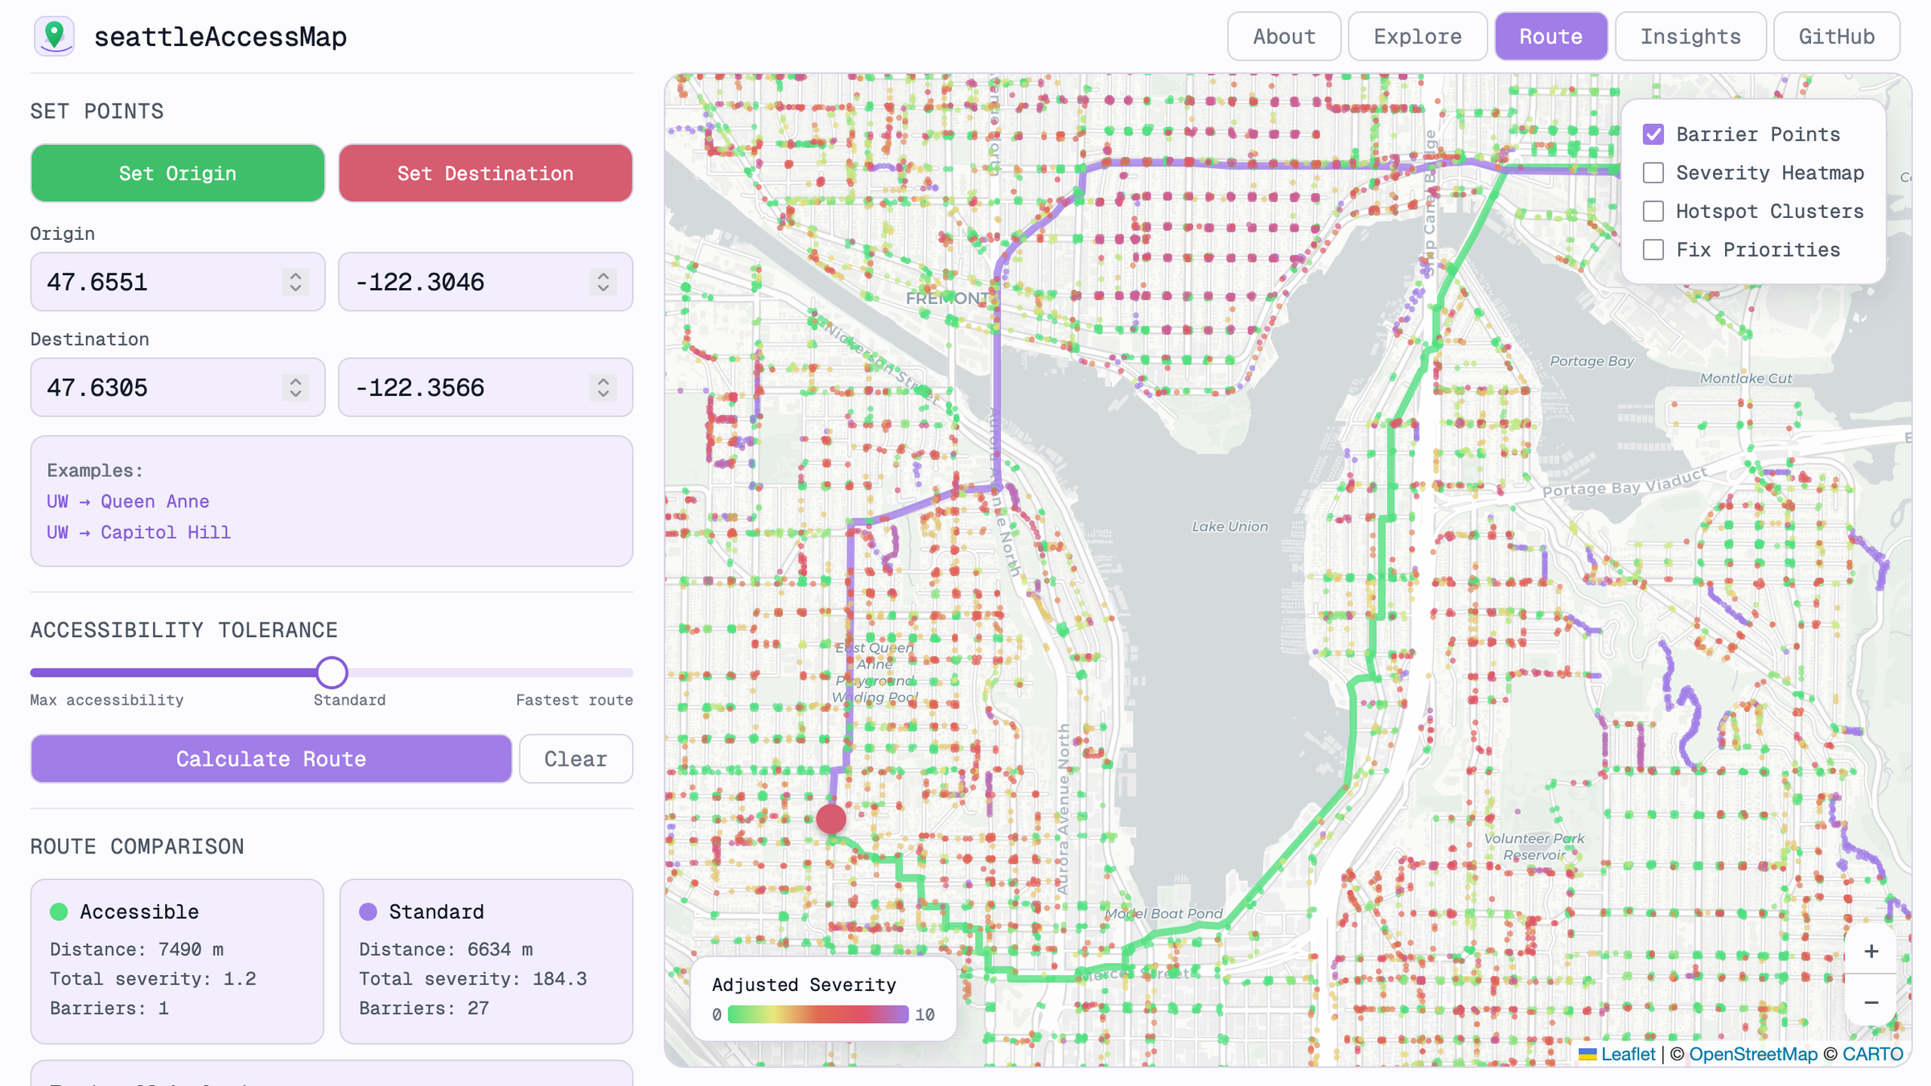This screenshot has width=1931, height=1086.
Task: Enable the Severity Heatmap layer
Action: (x=1653, y=172)
